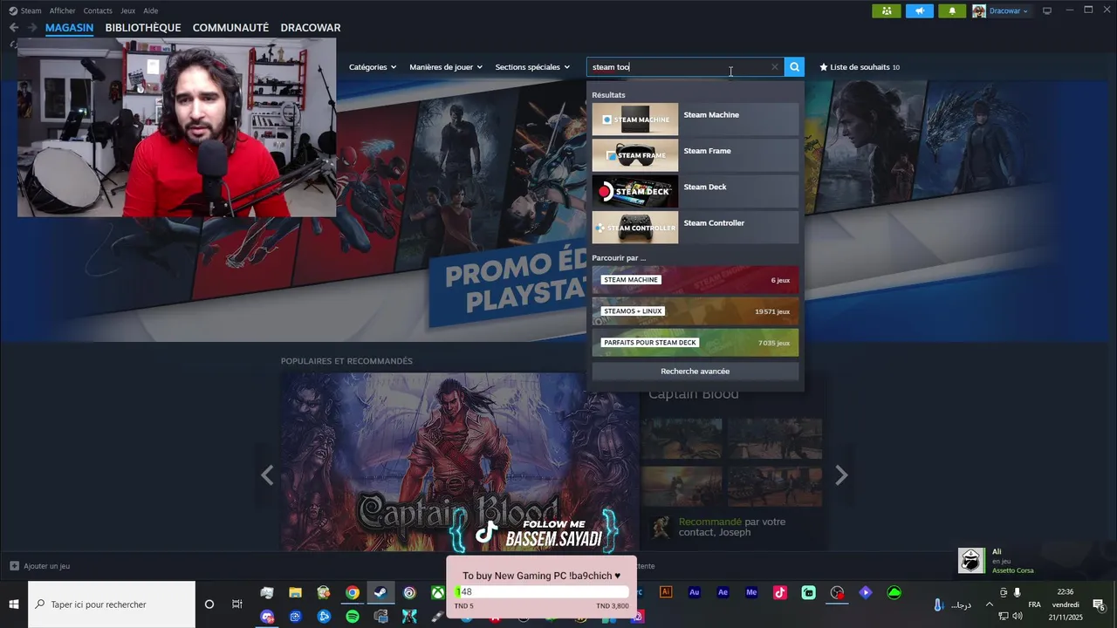1117x628 pixels.
Task: Open the taskbar clock showing 22:36
Action: (1066, 604)
